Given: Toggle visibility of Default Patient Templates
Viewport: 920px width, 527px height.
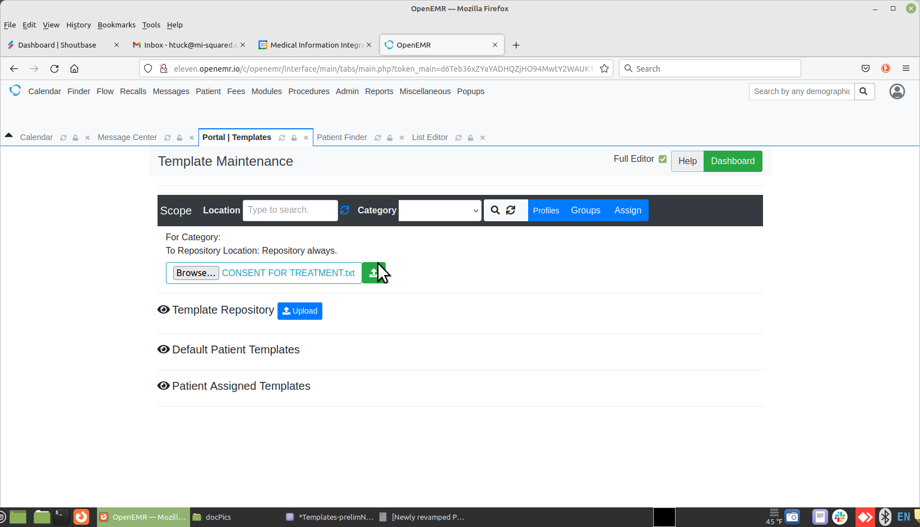Looking at the screenshot, I should (x=164, y=349).
